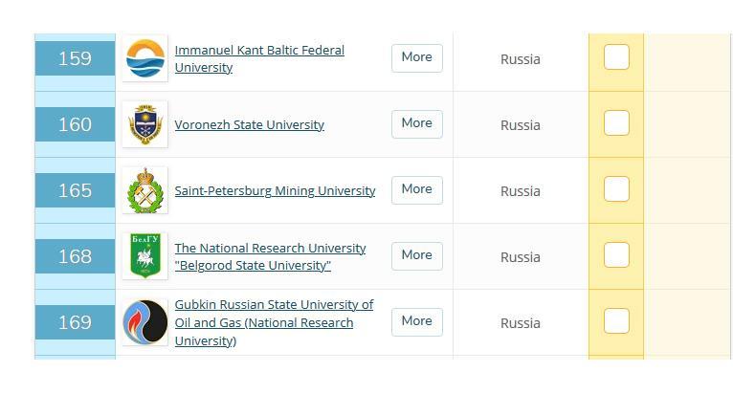
Task: Click Gubkin University flame logo
Action: 145,322
